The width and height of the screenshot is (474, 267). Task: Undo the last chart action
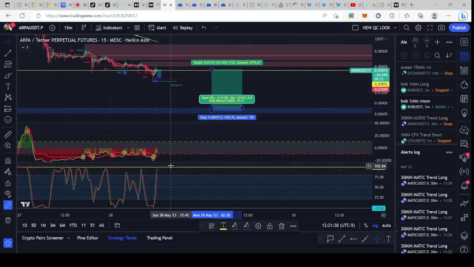(x=204, y=28)
